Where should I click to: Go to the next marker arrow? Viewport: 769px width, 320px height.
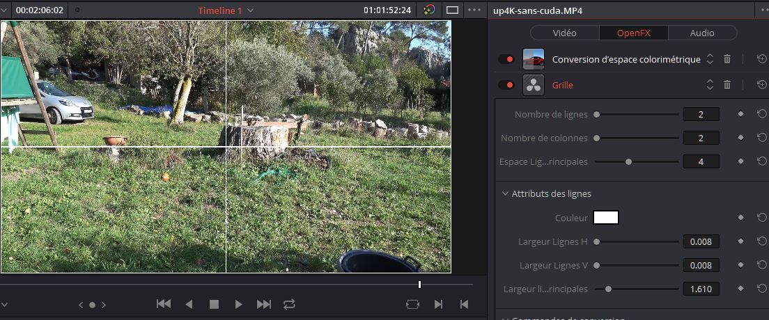[x=104, y=305]
